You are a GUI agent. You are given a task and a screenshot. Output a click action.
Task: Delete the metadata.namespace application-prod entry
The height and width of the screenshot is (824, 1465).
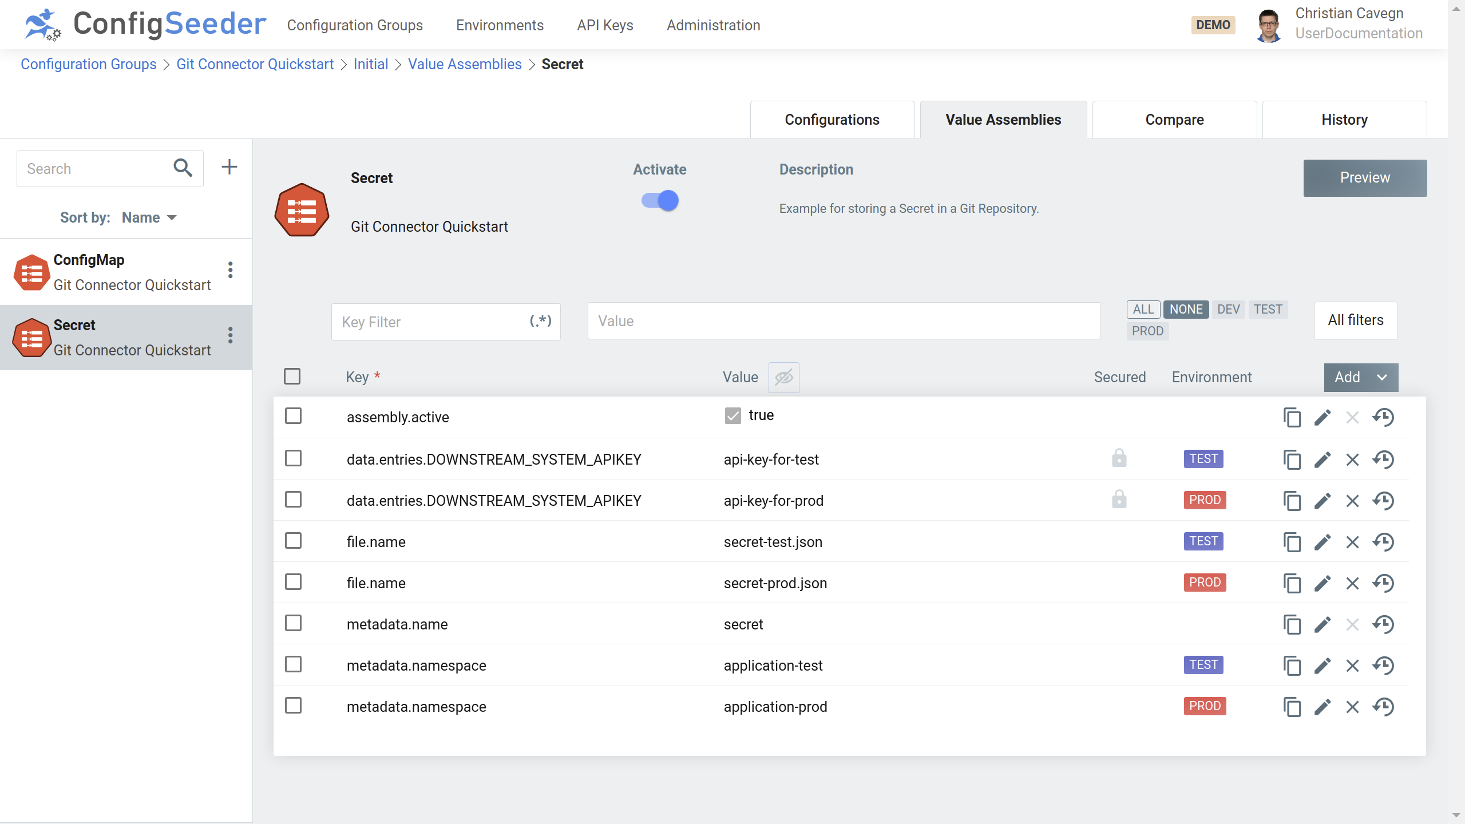1352,707
